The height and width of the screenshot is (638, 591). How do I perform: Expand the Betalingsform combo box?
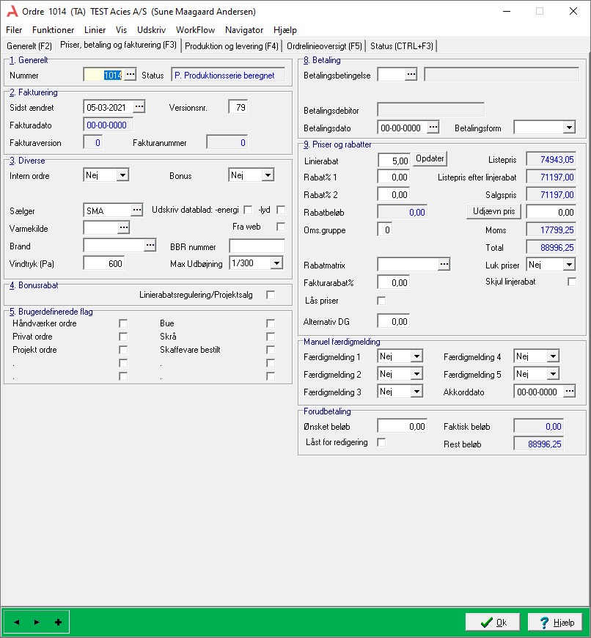569,128
